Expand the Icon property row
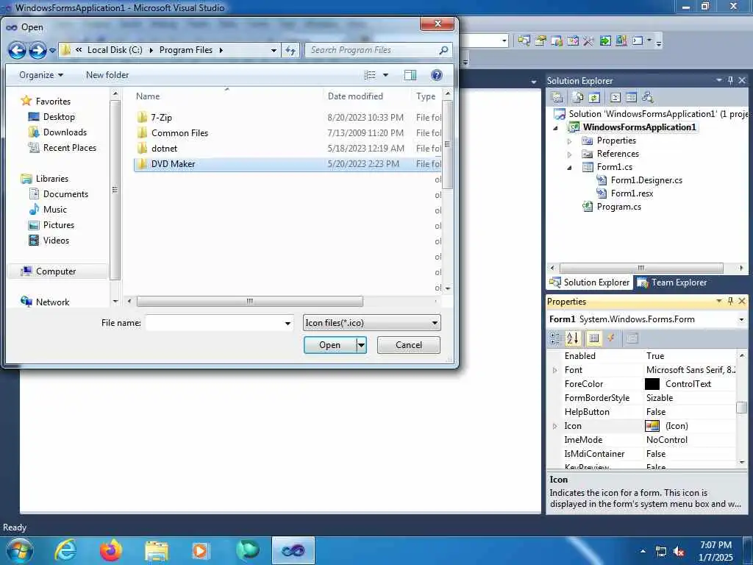The image size is (753, 565). (555, 426)
